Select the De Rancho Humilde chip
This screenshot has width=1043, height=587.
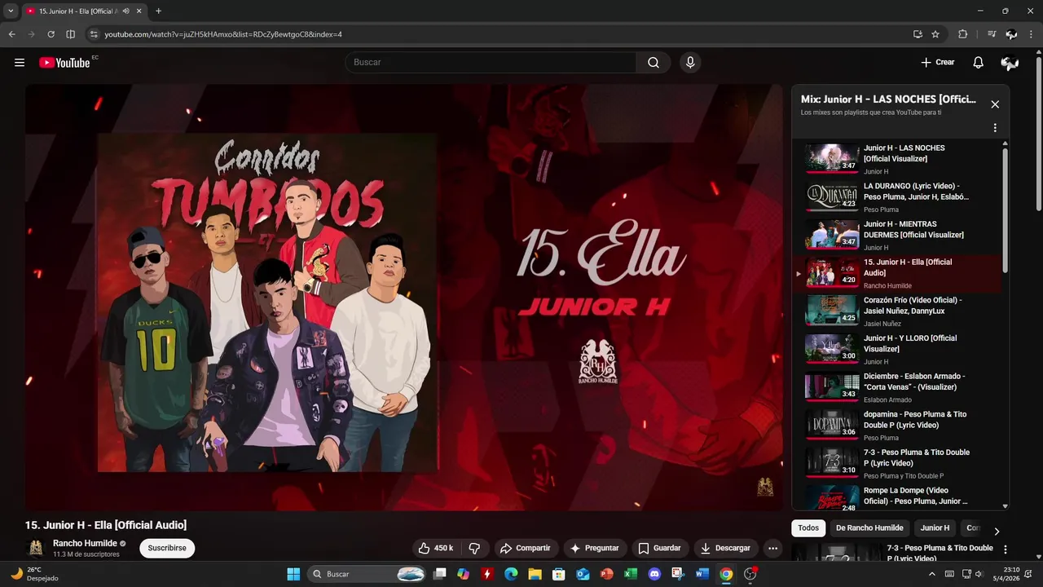pos(869,528)
